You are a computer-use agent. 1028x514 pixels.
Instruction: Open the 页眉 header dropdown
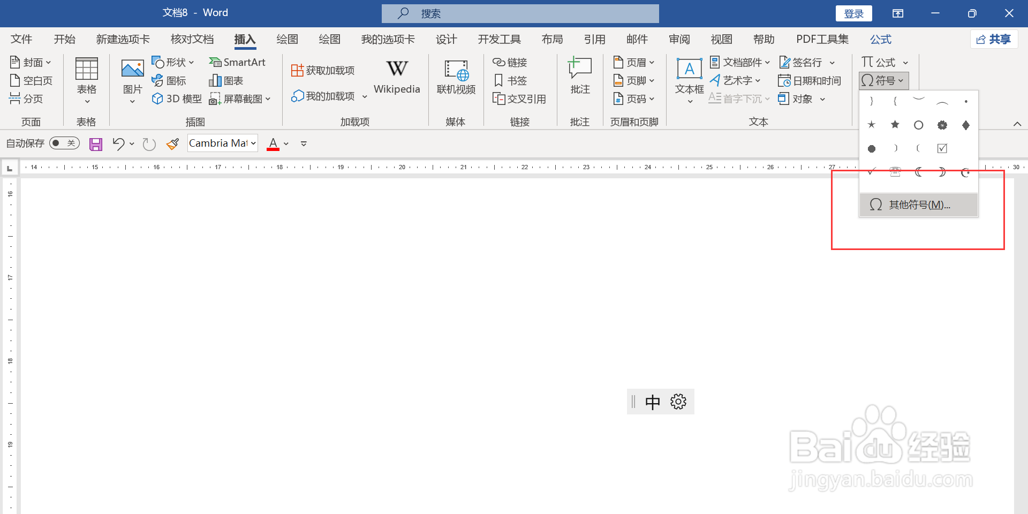(x=634, y=63)
